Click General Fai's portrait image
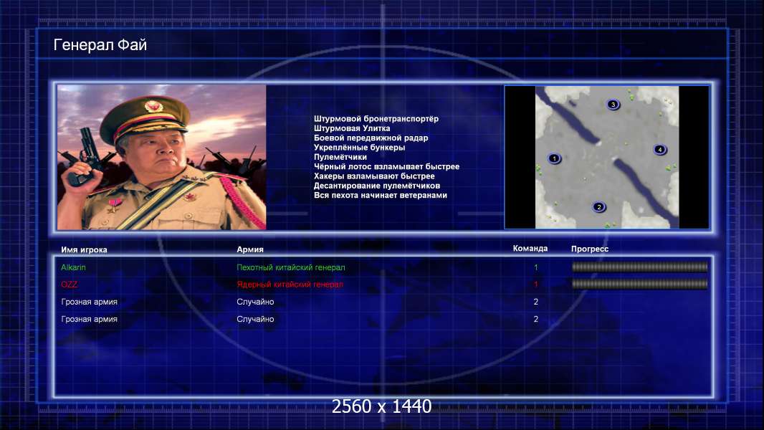 [162, 157]
